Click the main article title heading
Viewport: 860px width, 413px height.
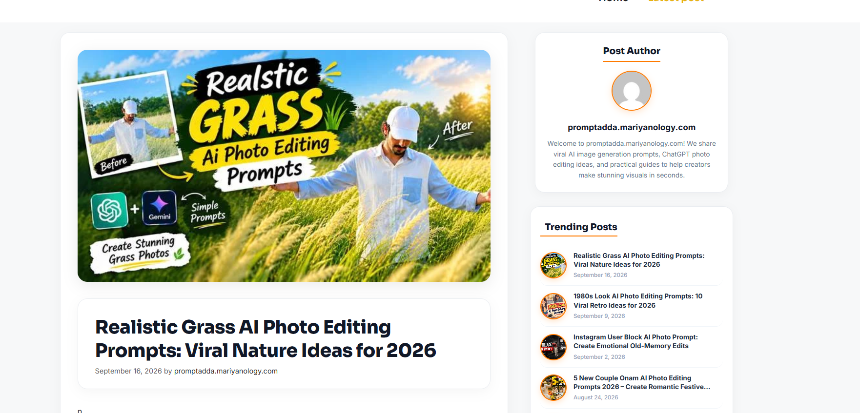pyautogui.click(x=266, y=338)
